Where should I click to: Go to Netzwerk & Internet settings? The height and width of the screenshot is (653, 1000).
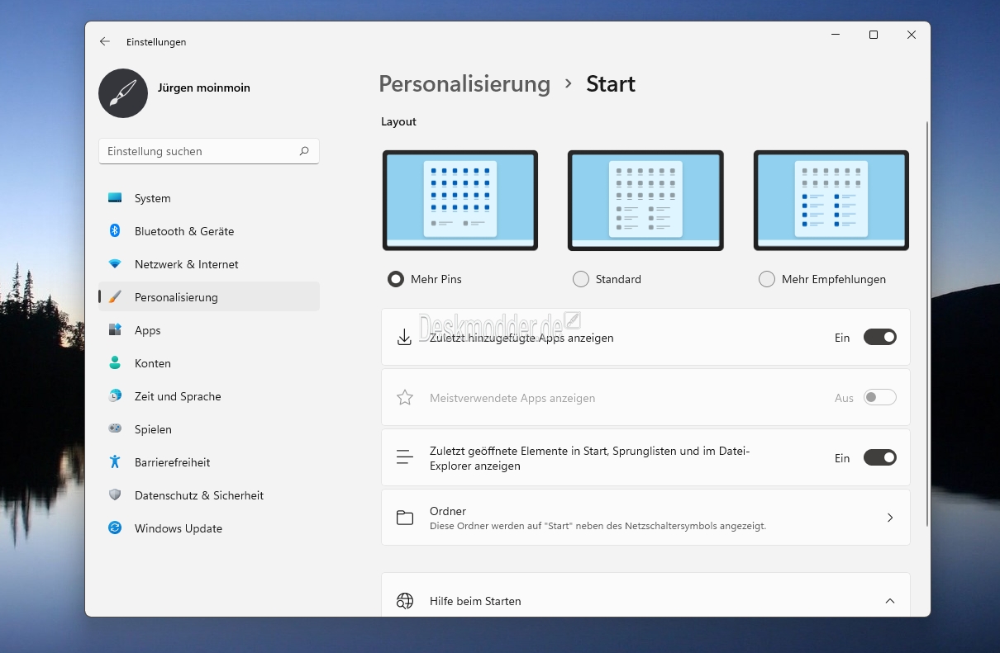click(x=209, y=264)
